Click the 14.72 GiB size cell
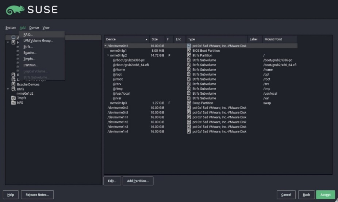The width and height of the screenshot is (338, 202). (157, 55)
